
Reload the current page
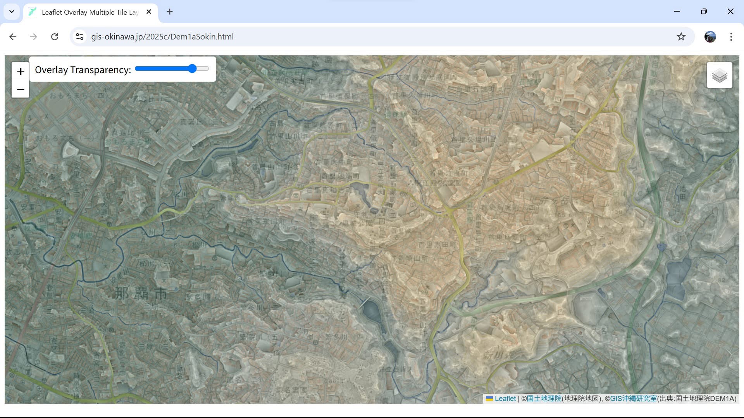[55, 36]
